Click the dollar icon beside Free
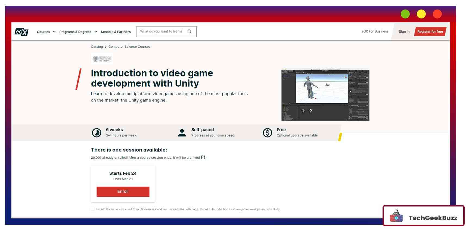Viewport: 469px width, 229px height. [267, 133]
